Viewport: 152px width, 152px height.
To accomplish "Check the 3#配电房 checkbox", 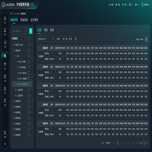I will (28, 107).
